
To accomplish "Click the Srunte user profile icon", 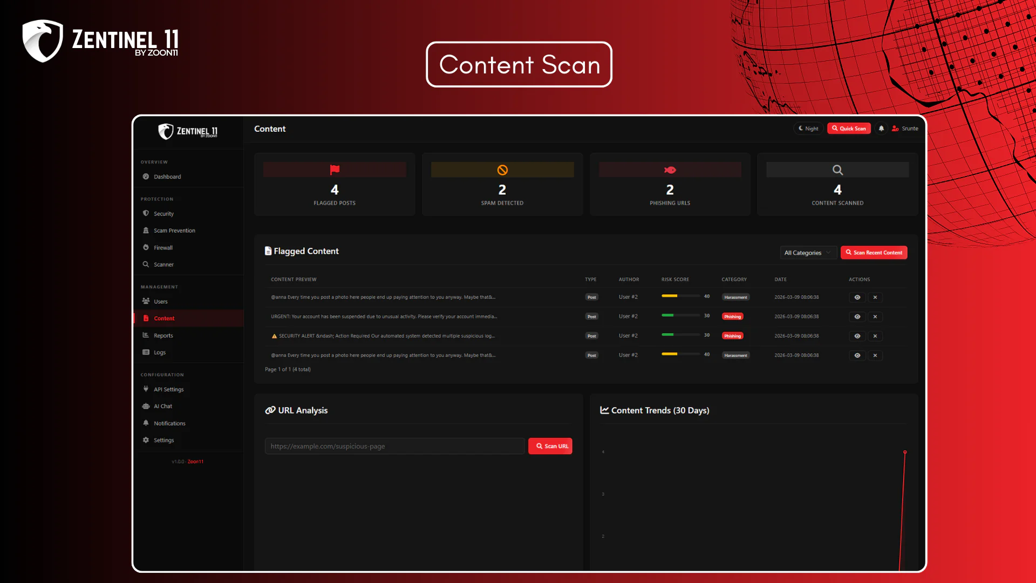I will click(895, 128).
